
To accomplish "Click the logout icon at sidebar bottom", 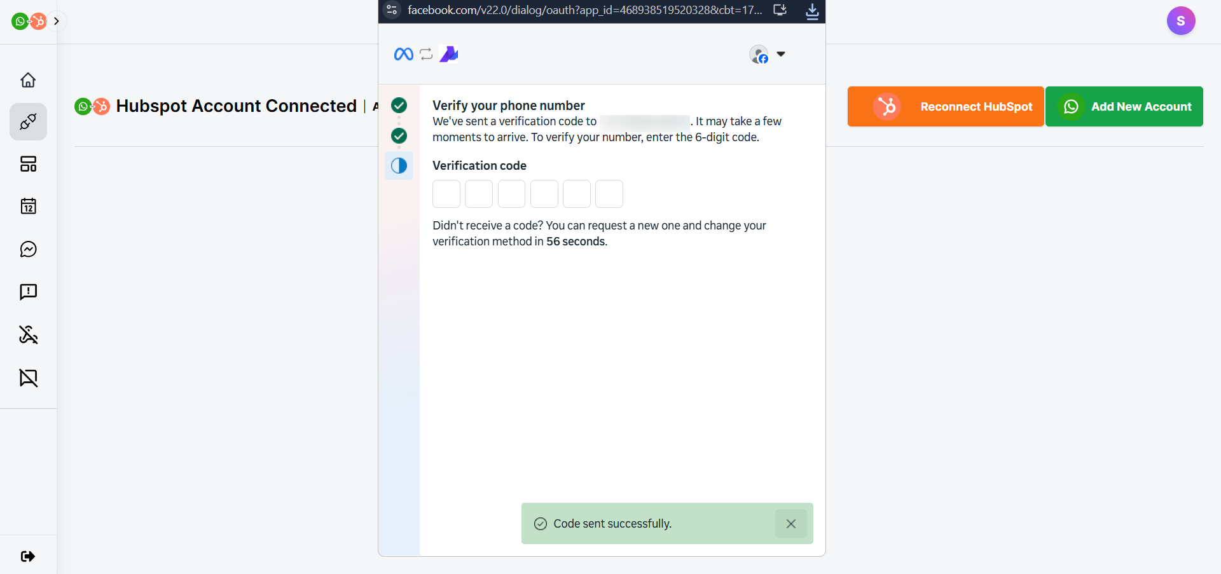I will (x=28, y=556).
